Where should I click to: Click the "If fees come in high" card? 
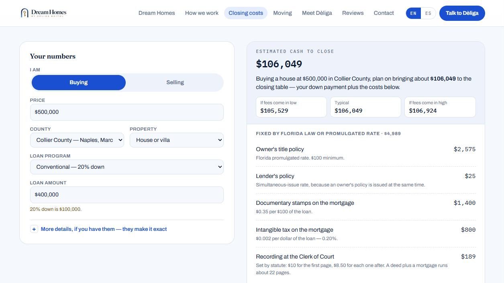[x=440, y=107]
